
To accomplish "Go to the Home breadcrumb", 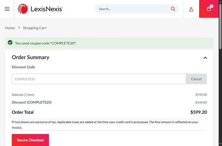I will coord(10,28).
